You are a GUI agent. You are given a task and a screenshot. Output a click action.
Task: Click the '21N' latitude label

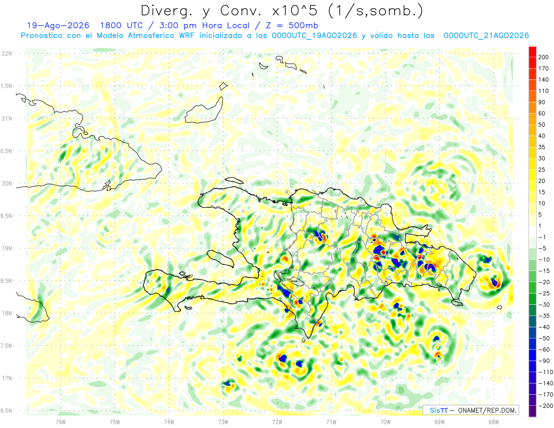[x=7, y=119]
